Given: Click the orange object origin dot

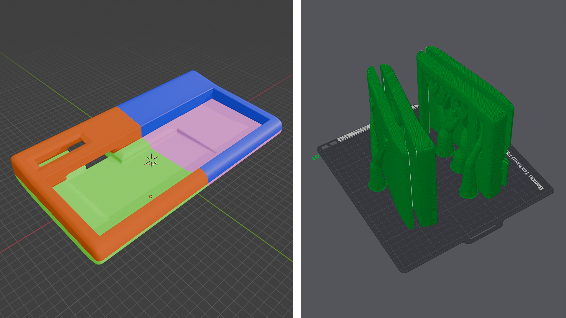Looking at the screenshot, I should click(151, 196).
